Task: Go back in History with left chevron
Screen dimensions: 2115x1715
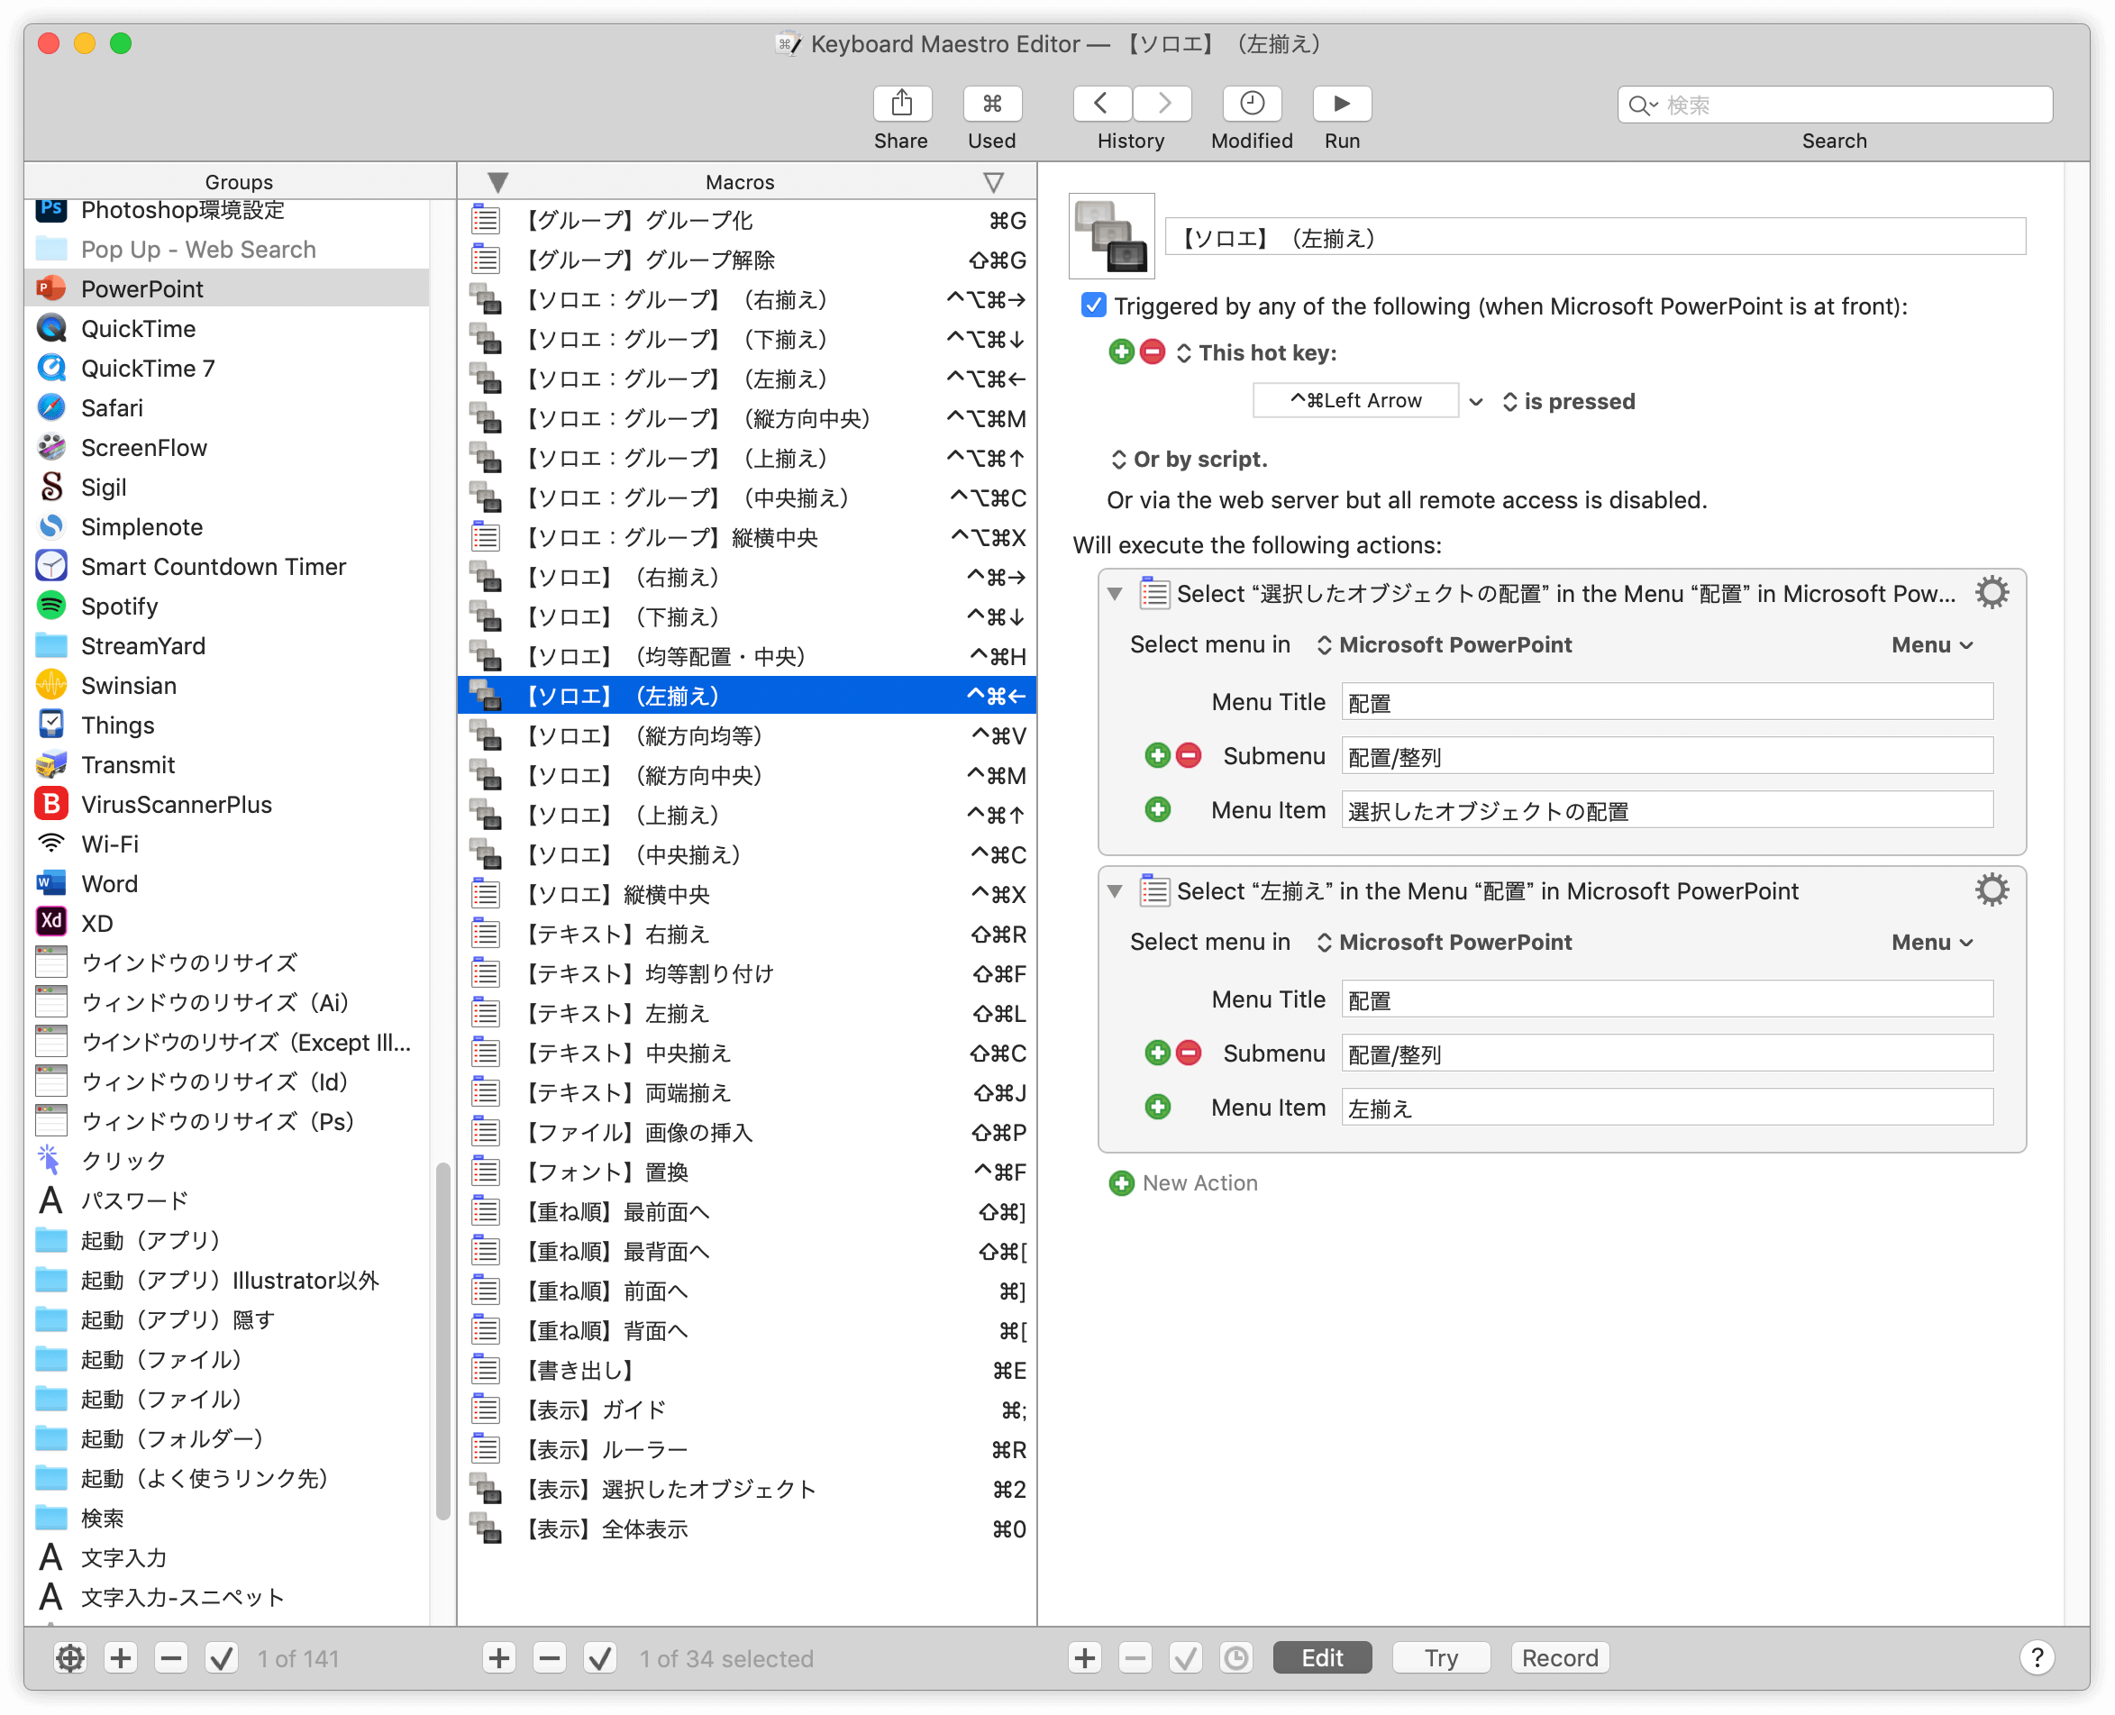Action: 1101,104
